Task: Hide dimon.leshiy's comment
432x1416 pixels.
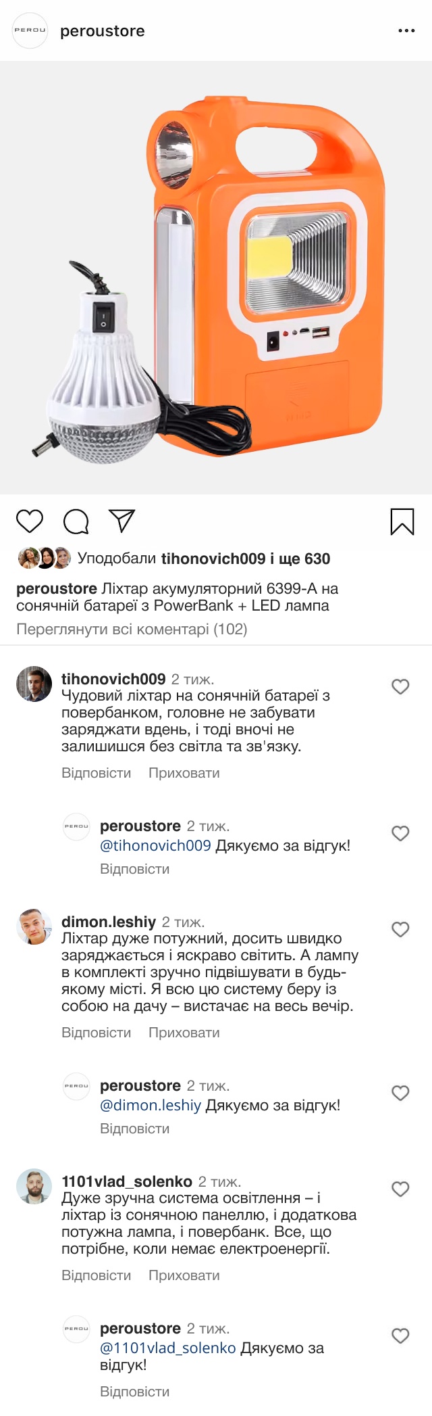Action: [x=184, y=1033]
